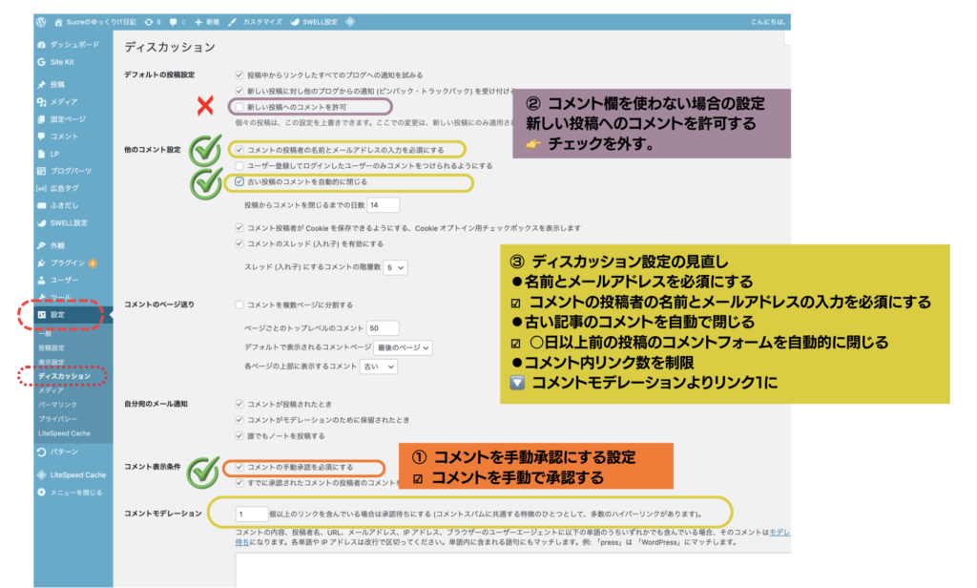Toggle 古い投稿のコメントを自動的に閉じる checkbox
This screenshot has width=977, height=588.
point(239,181)
